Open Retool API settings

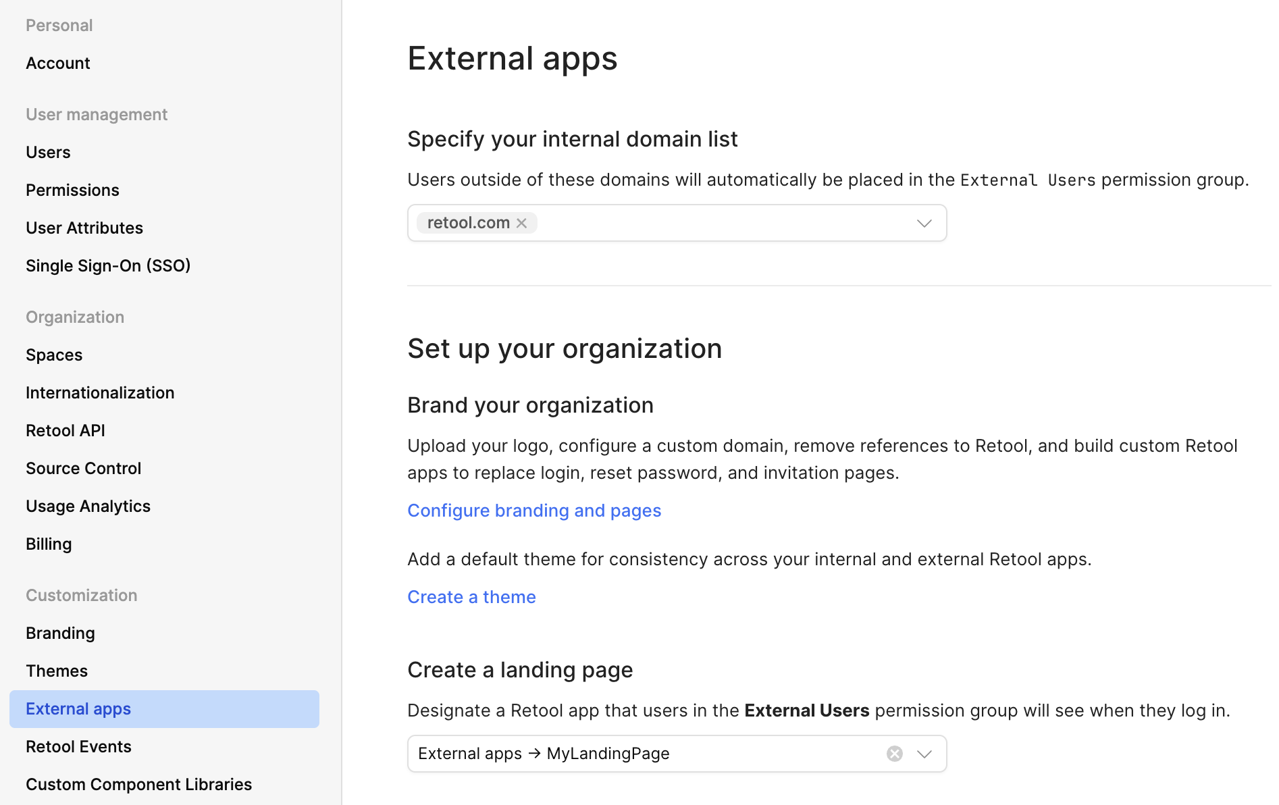point(66,431)
